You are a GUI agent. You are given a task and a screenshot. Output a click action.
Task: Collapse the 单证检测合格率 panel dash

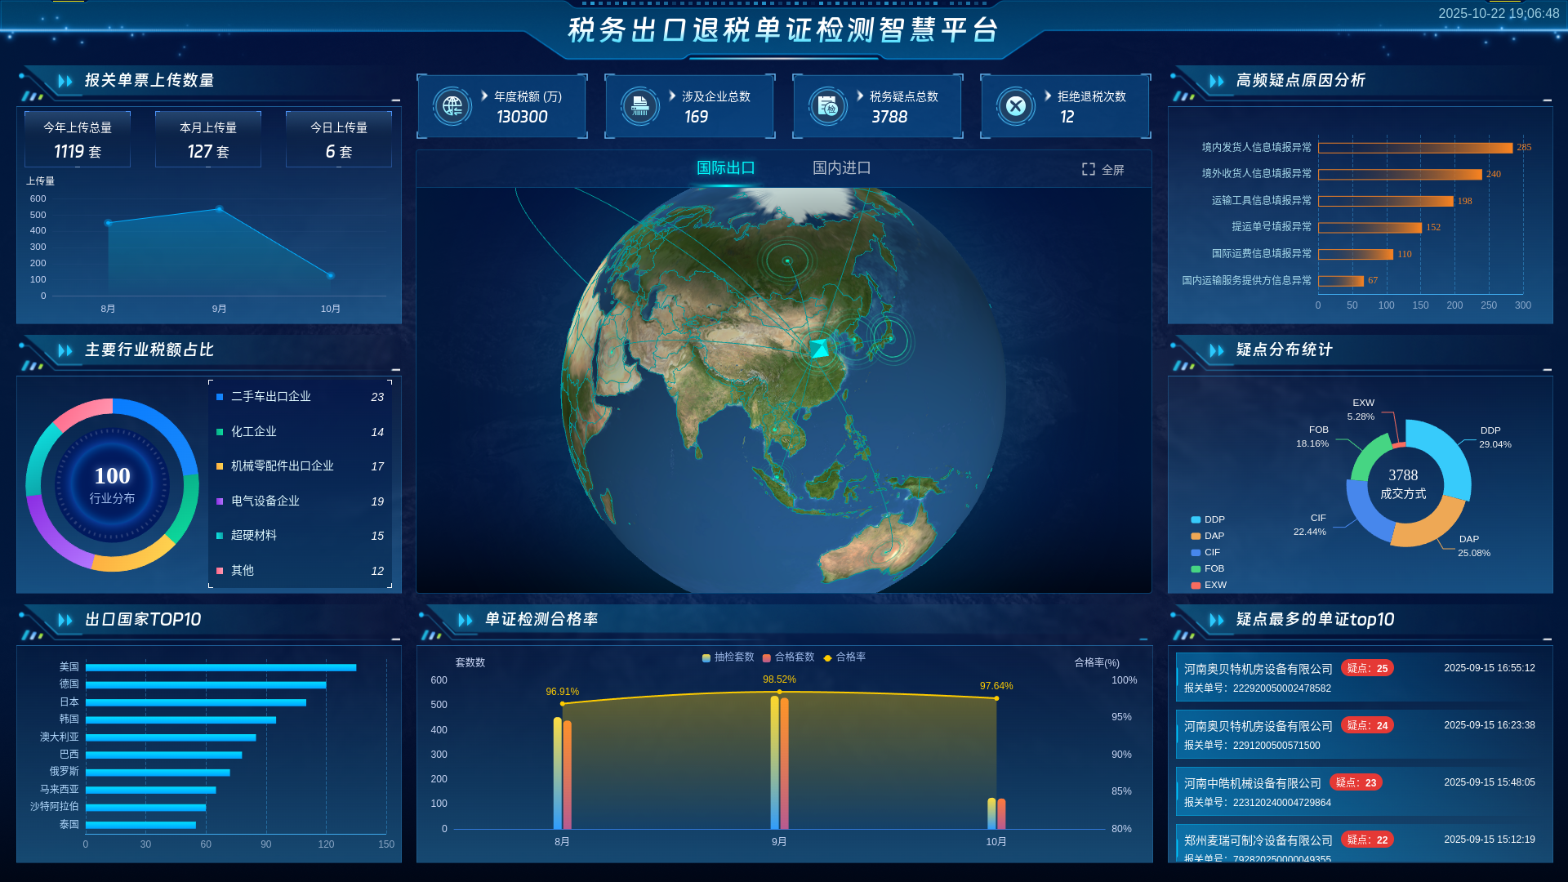[1143, 639]
